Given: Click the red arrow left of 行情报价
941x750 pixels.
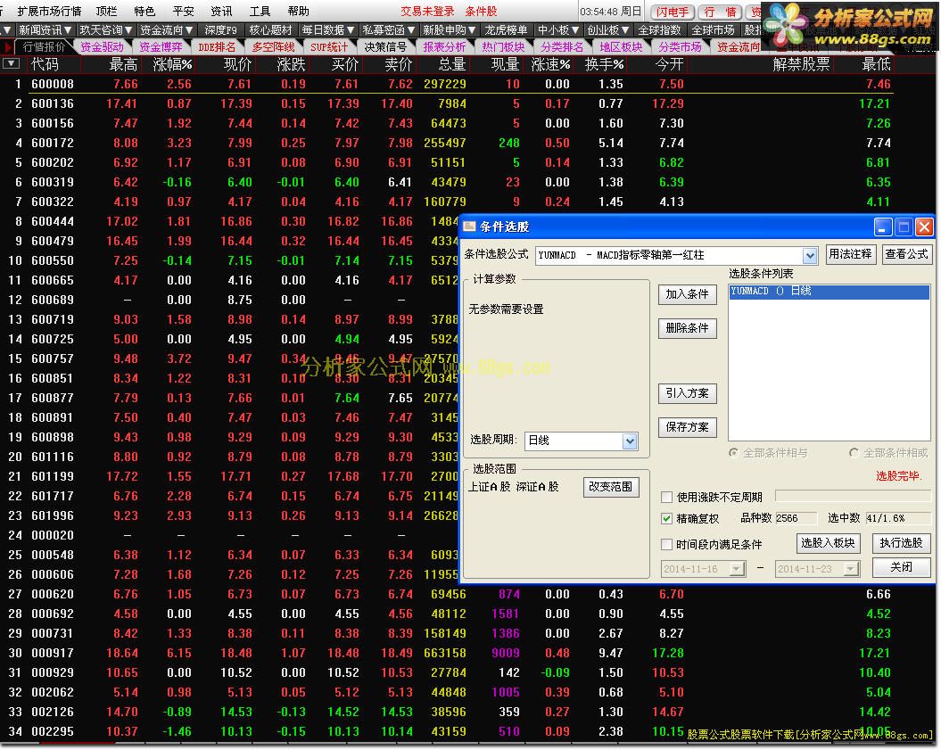Looking at the screenshot, I should tap(8, 46).
